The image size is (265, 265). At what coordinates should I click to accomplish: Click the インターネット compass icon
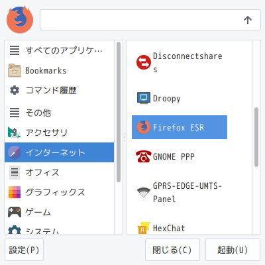pyautogui.click(x=15, y=152)
